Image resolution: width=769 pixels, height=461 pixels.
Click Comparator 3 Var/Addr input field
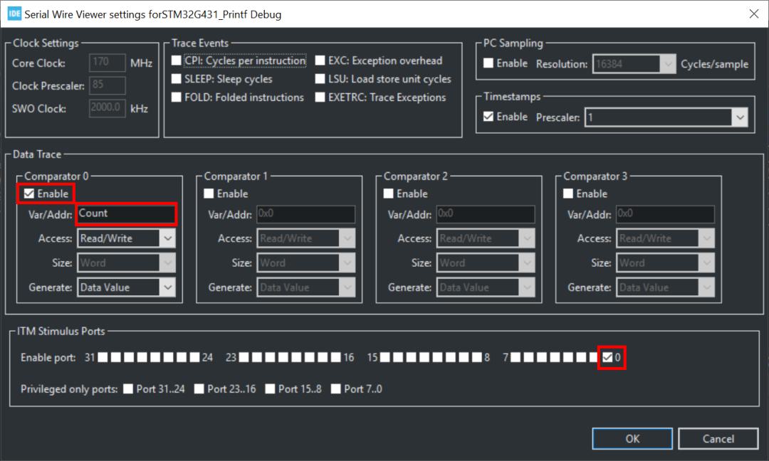click(x=666, y=213)
